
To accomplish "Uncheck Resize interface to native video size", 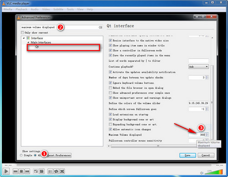I will coord(110,40).
